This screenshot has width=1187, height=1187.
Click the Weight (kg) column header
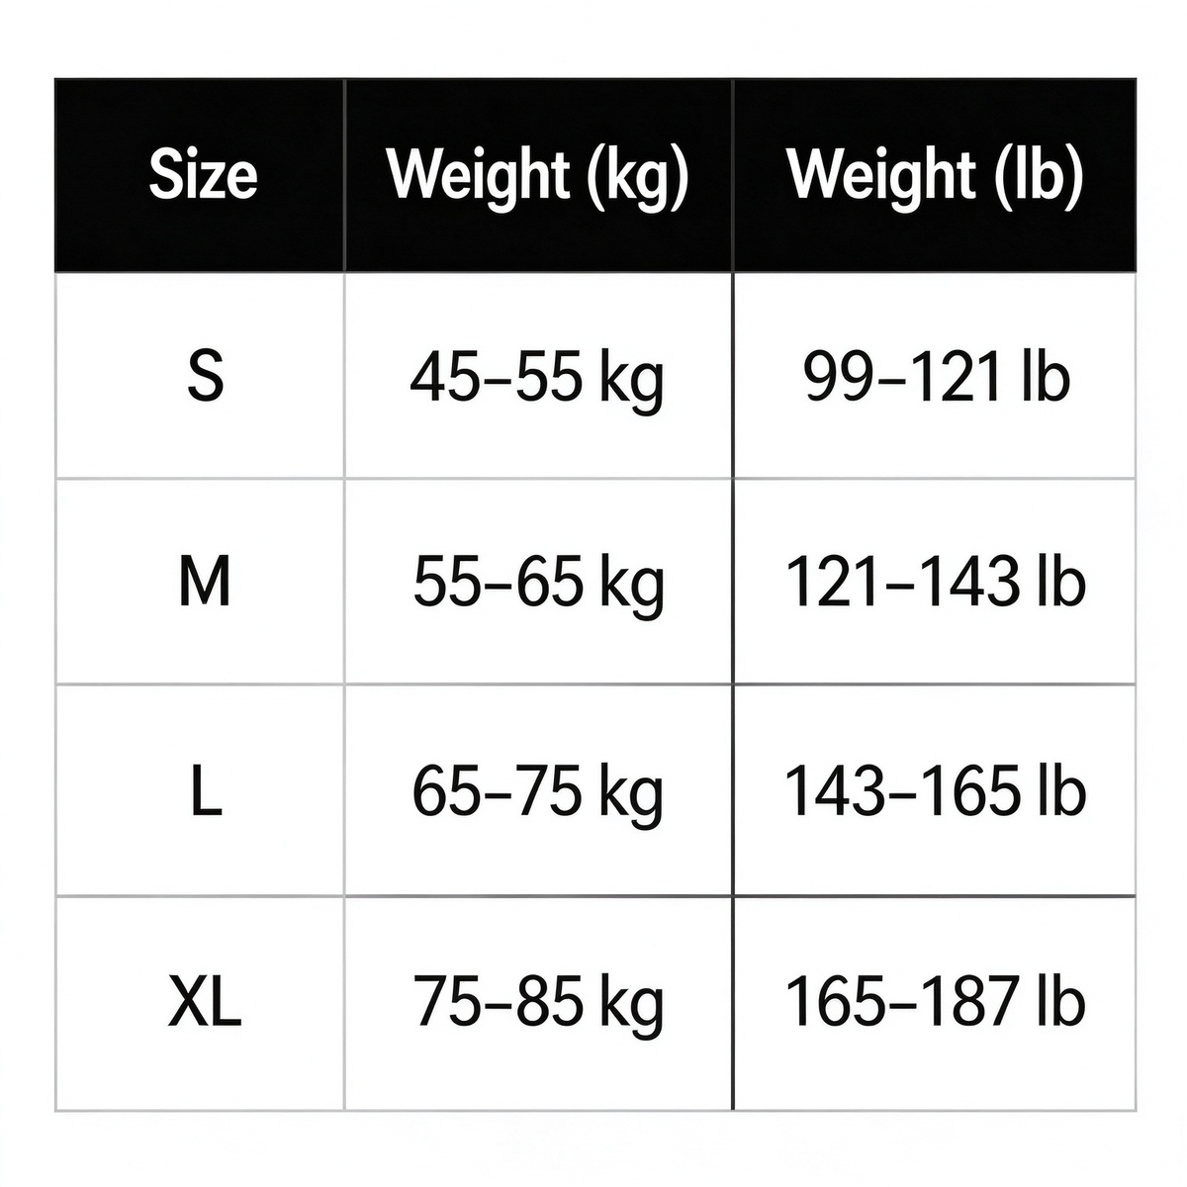(539, 175)
